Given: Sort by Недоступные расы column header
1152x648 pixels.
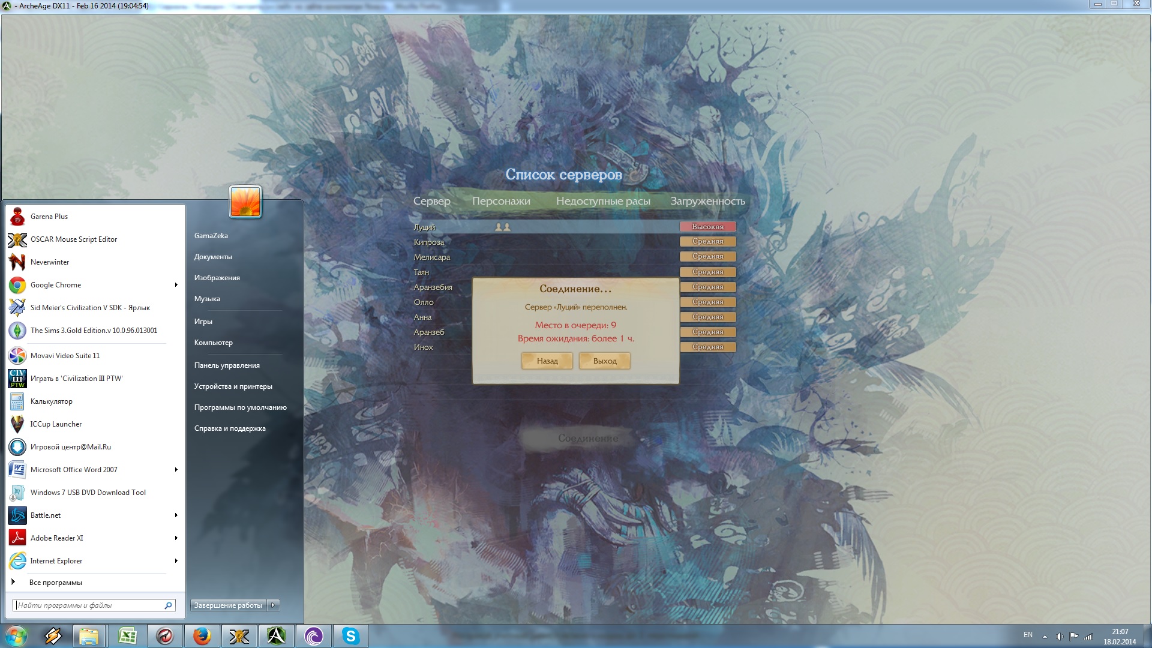Looking at the screenshot, I should coord(603,201).
